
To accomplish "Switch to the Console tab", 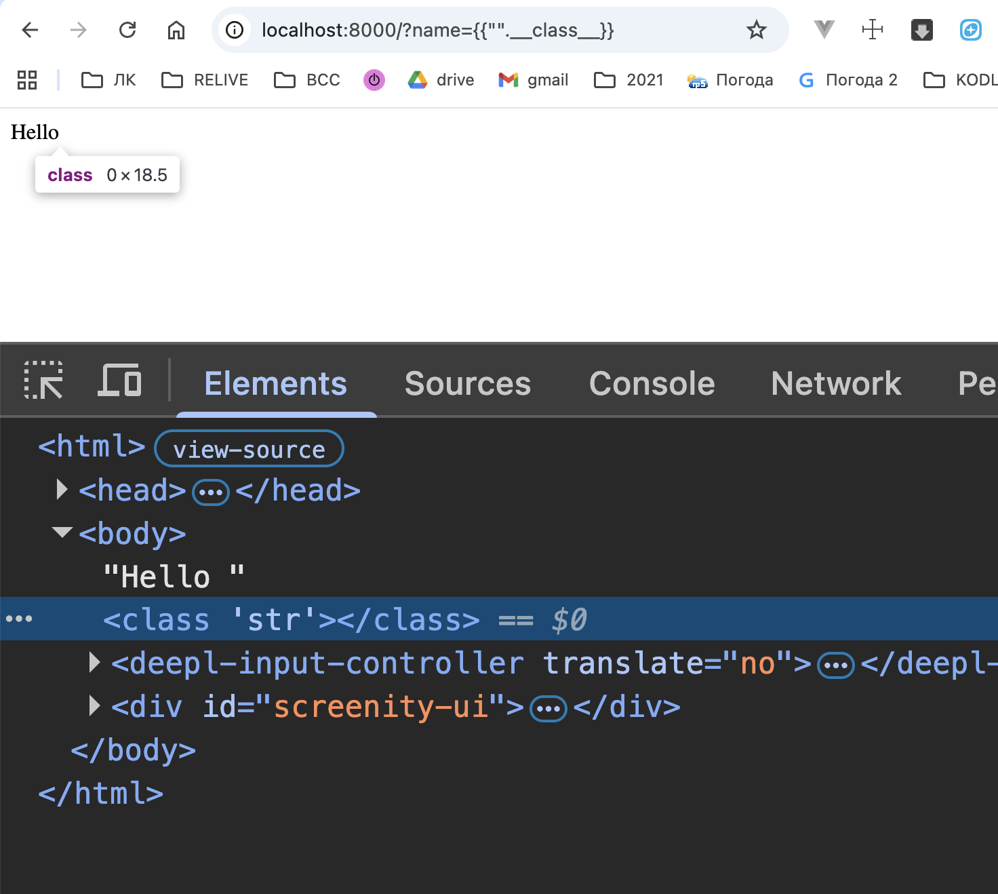I will click(652, 383).
